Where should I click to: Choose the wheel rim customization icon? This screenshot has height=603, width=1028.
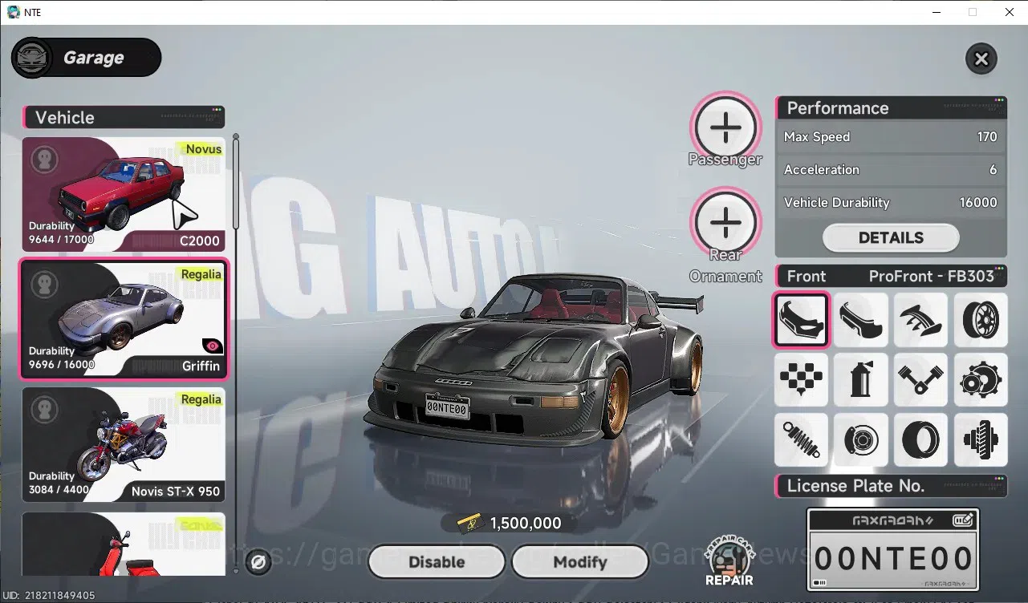[981, 320]
